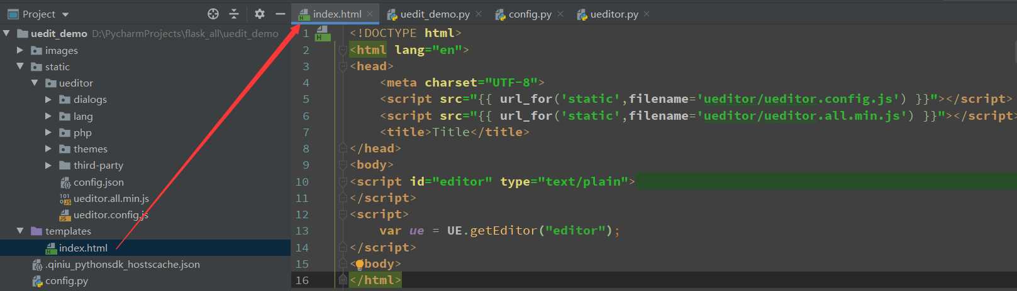The image size is (1017, 291).
Task: Select config.py in the project tree
Action: coord(67,280)
